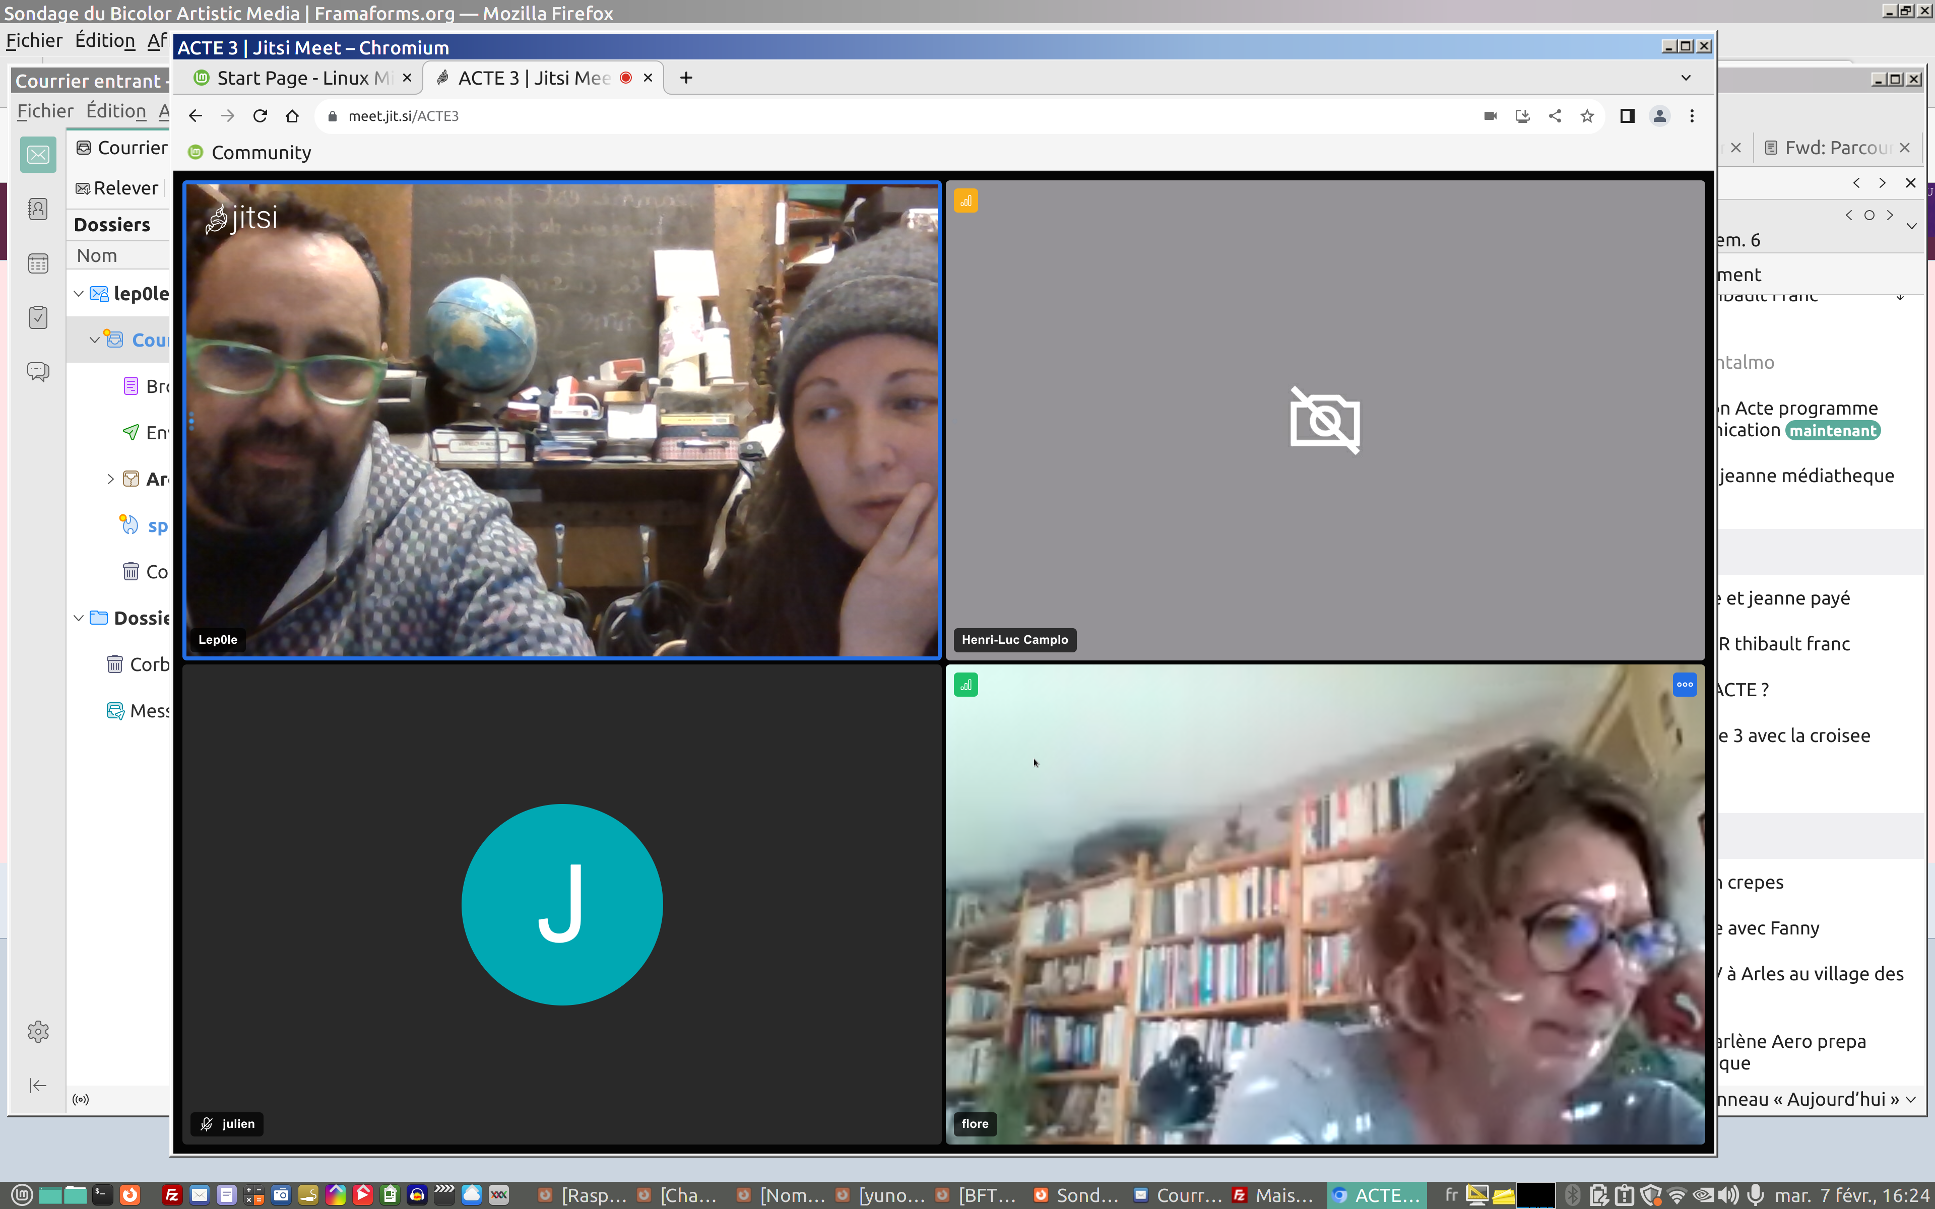Open the Fichier menu in Firefox
Screen dimensions: 1935x1209
point(34,40)
